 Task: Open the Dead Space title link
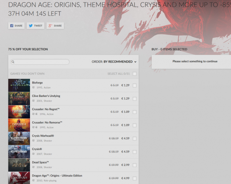pos(40,162)
